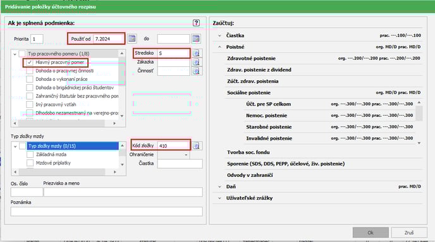Check Základná mzda checkbox
This screenshot has height=242, width=435.
tap(30, 154)
